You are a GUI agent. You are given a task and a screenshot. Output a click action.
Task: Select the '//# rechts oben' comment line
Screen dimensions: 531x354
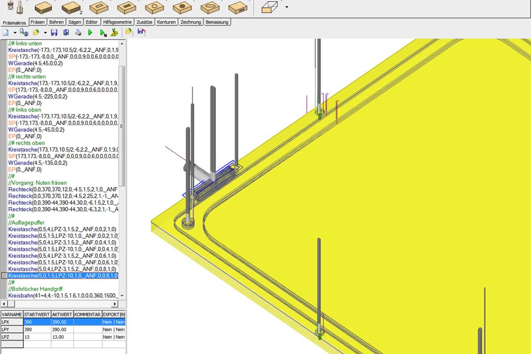coord(26,143)
